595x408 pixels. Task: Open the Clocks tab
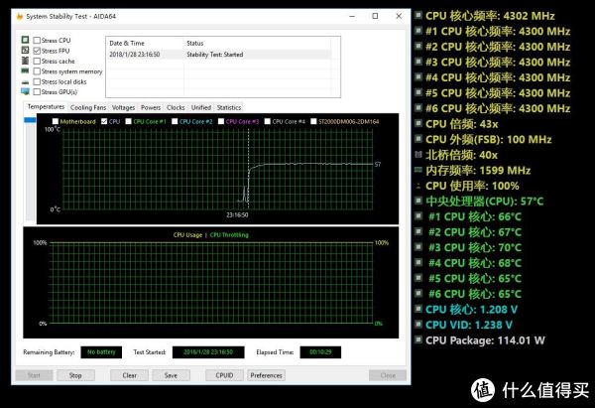click(x=176, y=107)
